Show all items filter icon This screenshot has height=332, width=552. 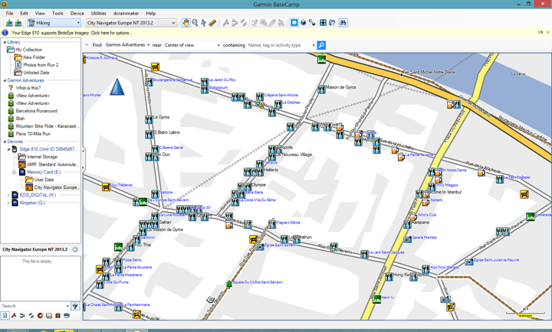(x=5, y=315)
